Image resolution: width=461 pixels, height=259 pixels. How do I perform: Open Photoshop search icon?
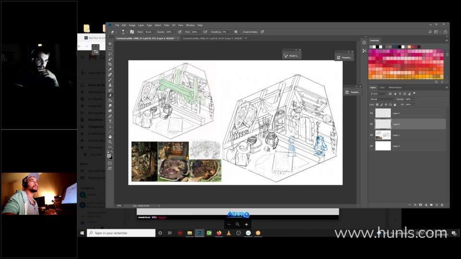[x=430, y=32]
